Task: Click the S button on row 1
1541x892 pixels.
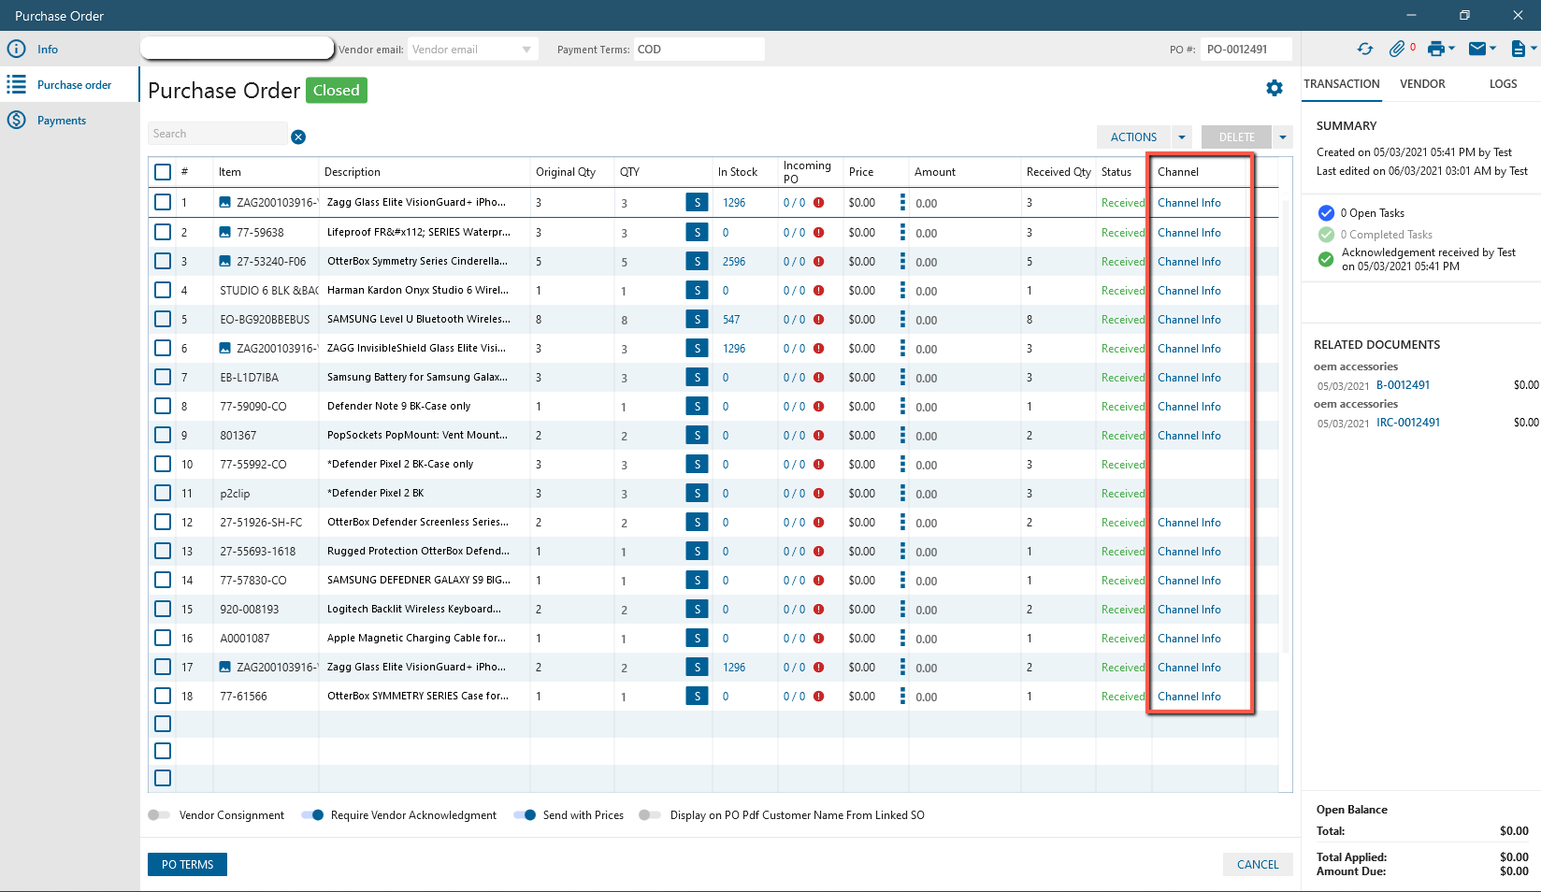Action: point(697,203)
